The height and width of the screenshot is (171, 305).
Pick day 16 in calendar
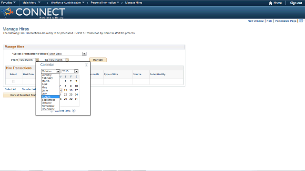click(x=71, y=90)
